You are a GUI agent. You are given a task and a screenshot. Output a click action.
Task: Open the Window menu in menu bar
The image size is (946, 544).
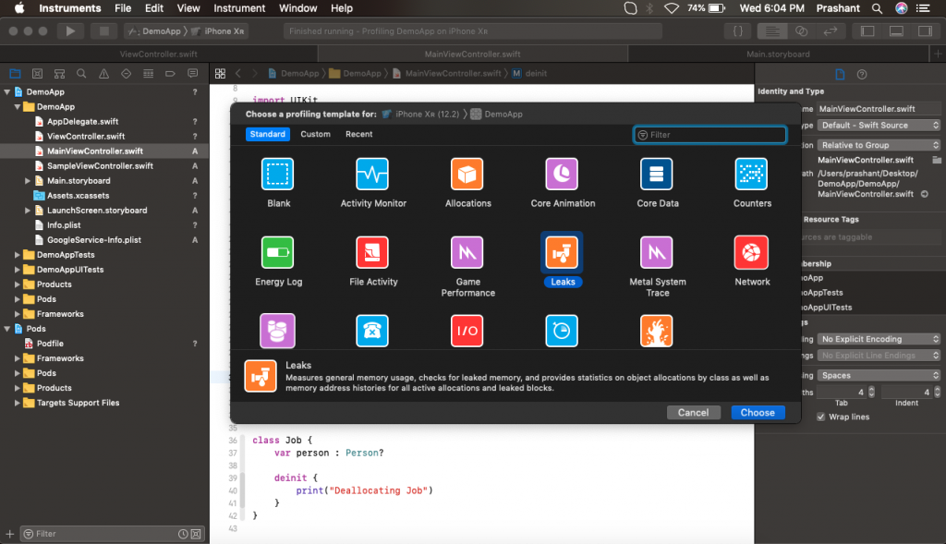pos(297,7)
